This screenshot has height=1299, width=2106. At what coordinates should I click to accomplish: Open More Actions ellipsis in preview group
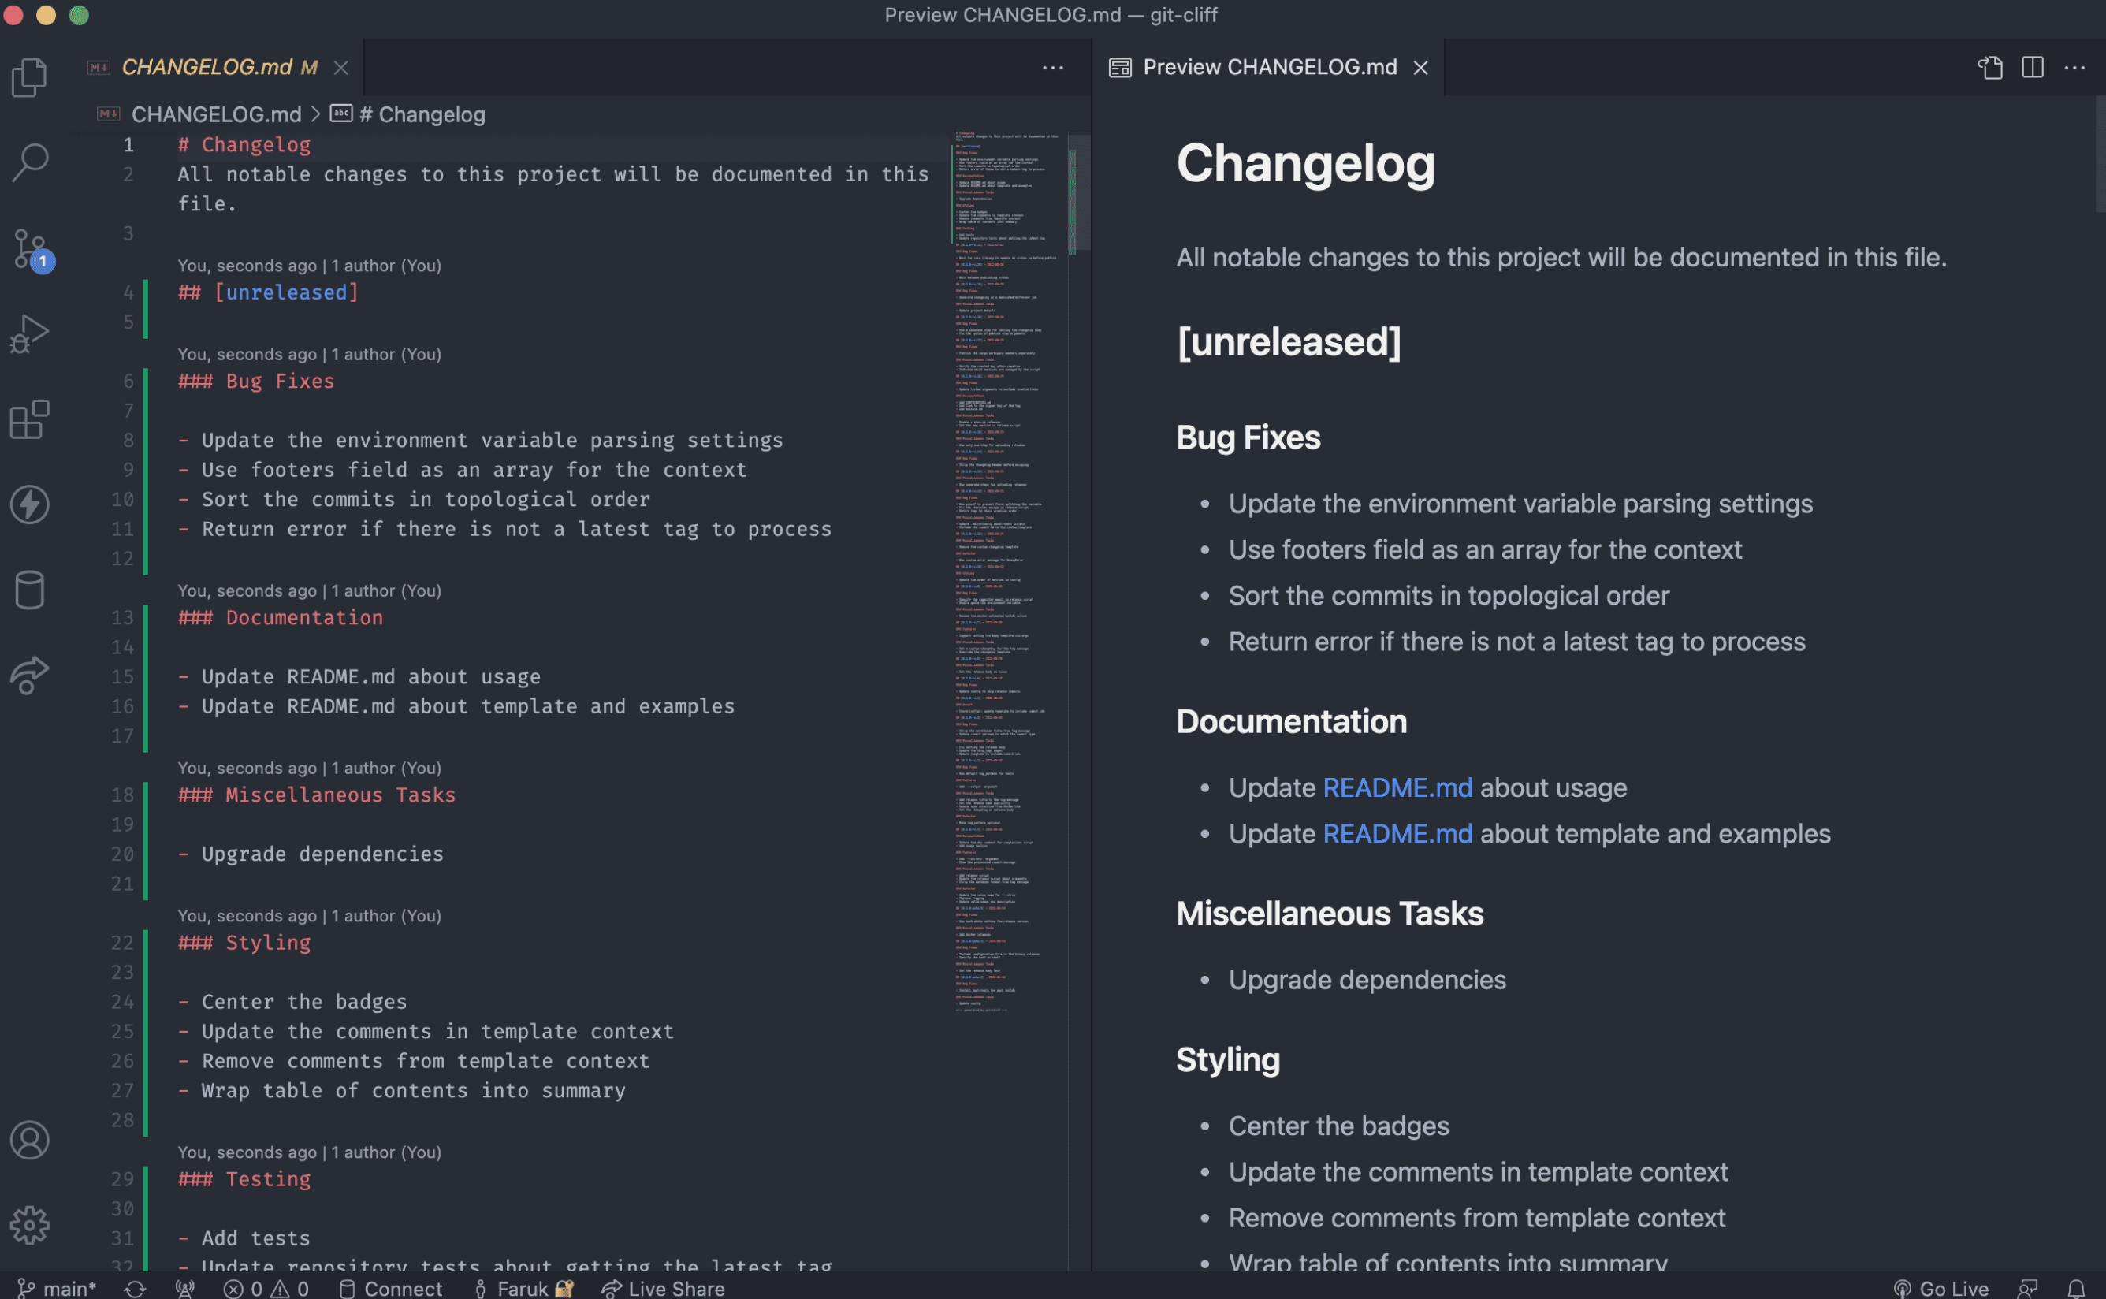[x=2075, y=67]
